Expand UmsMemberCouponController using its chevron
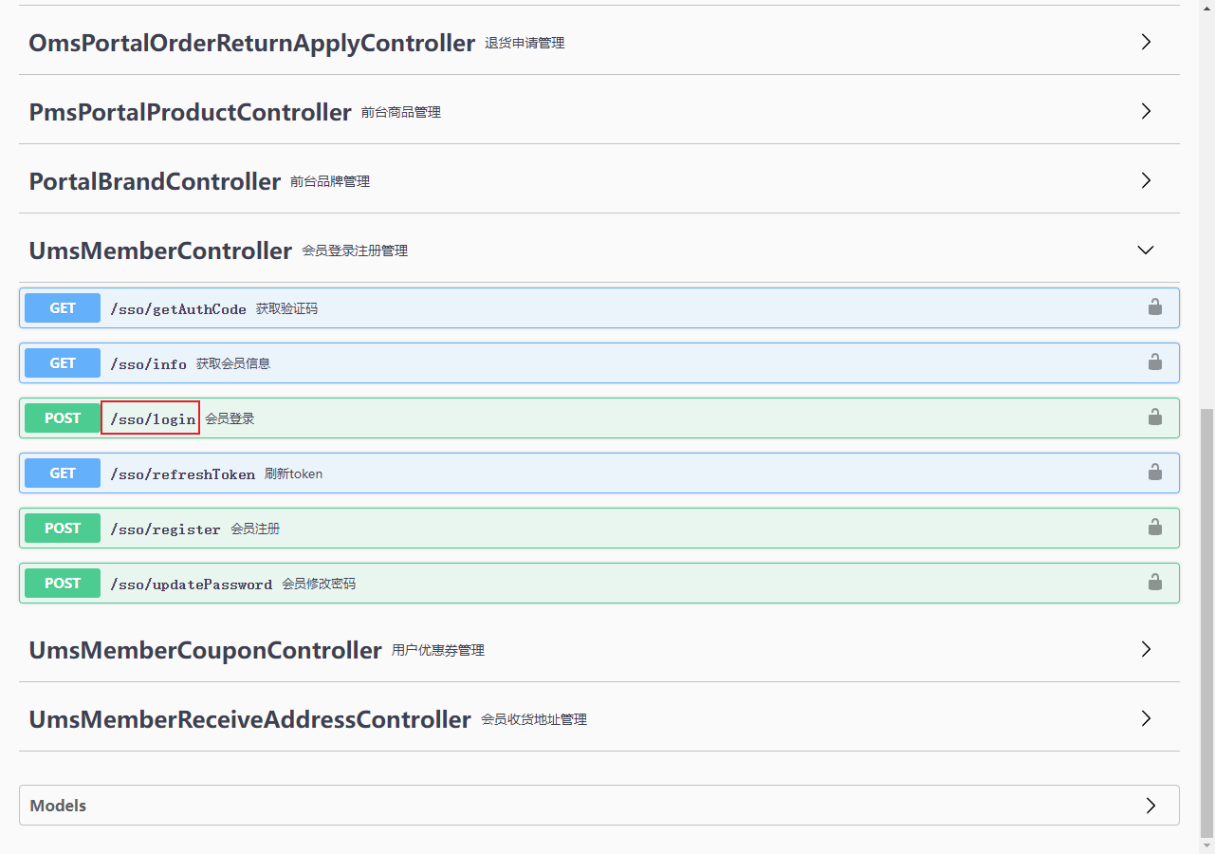This screenshot has height=854, width=1215. click(1146, 649)
